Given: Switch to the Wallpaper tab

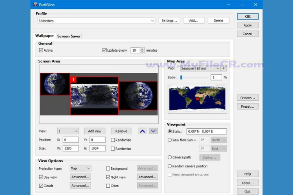Looking at the screenshot, I should tap(44, 36).
